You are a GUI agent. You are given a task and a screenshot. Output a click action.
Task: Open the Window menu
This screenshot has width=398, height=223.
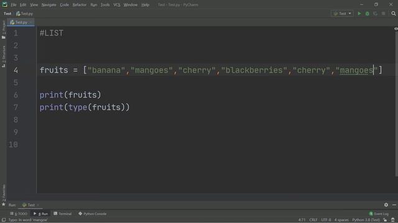point(131,5)
